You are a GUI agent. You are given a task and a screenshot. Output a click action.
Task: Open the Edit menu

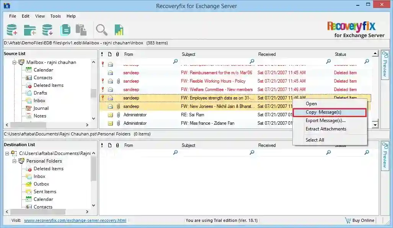click(25, 16)
